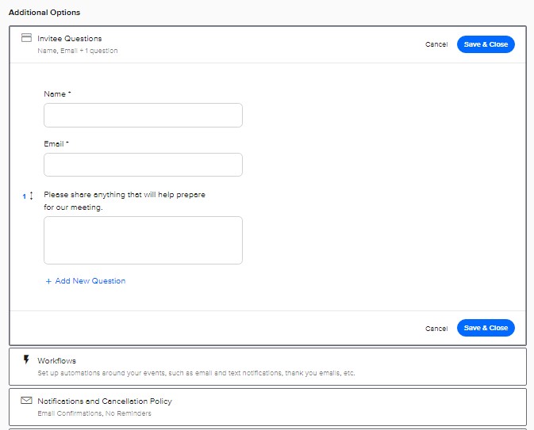
Task: Click Save & Close at the bottom
Action: (x=486, y=328)
